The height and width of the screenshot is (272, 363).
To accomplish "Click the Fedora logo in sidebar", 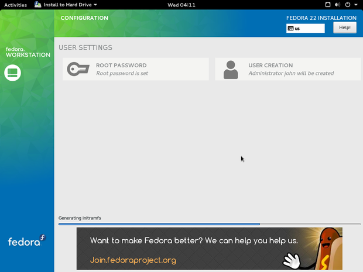I will 27,240.
